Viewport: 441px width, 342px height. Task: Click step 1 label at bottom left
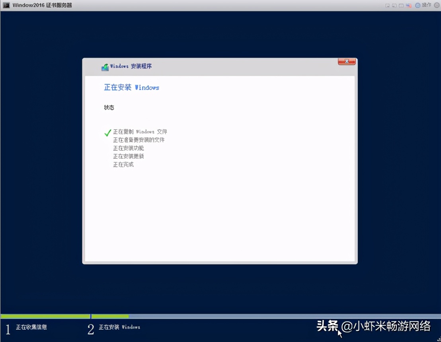tap(31, 327)
